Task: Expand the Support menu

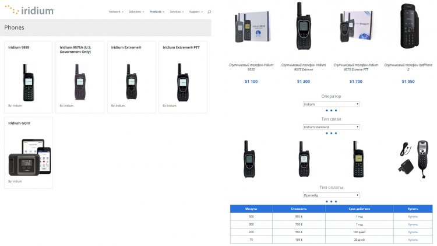Action: pyautogui.click(x=196, y=12)
